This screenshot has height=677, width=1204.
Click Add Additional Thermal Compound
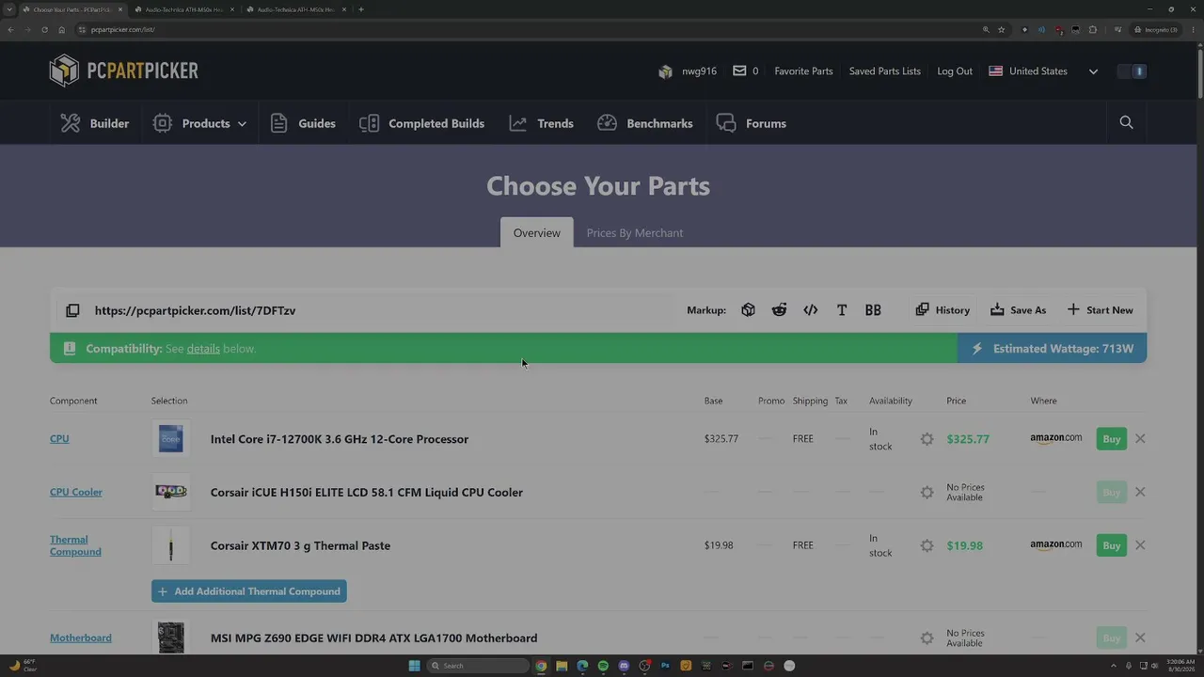coord(249,591)
